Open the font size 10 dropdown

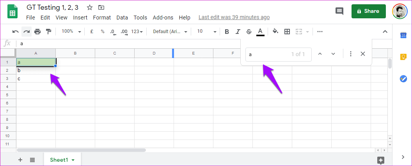(207, 32)
